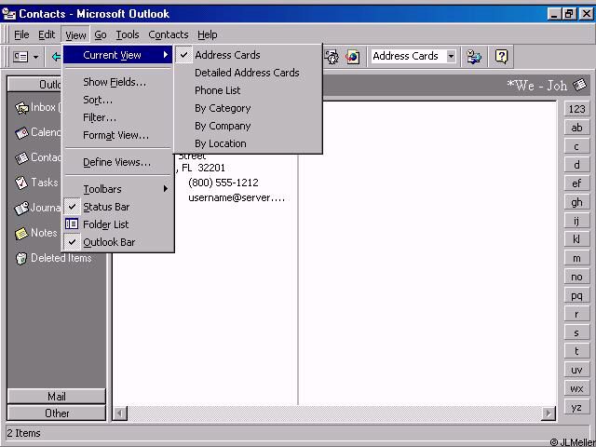Open the Go menu
This screenshot has height=447, width=596.
[100, 34]
